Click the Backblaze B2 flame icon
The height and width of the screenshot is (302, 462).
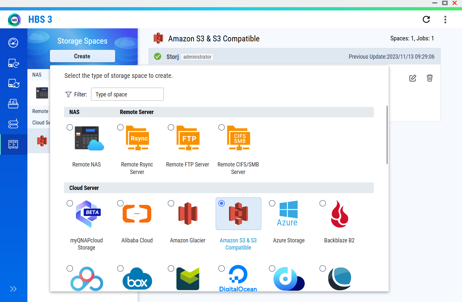click(339, 214)
